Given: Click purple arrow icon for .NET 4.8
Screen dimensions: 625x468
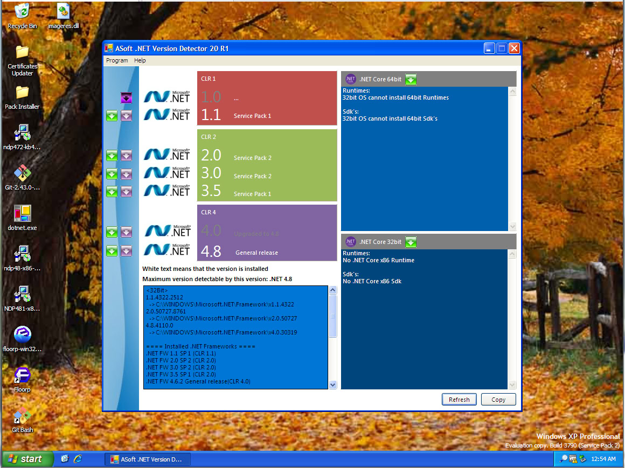Looking at the screenshot, I should click(x=127, y=250).
